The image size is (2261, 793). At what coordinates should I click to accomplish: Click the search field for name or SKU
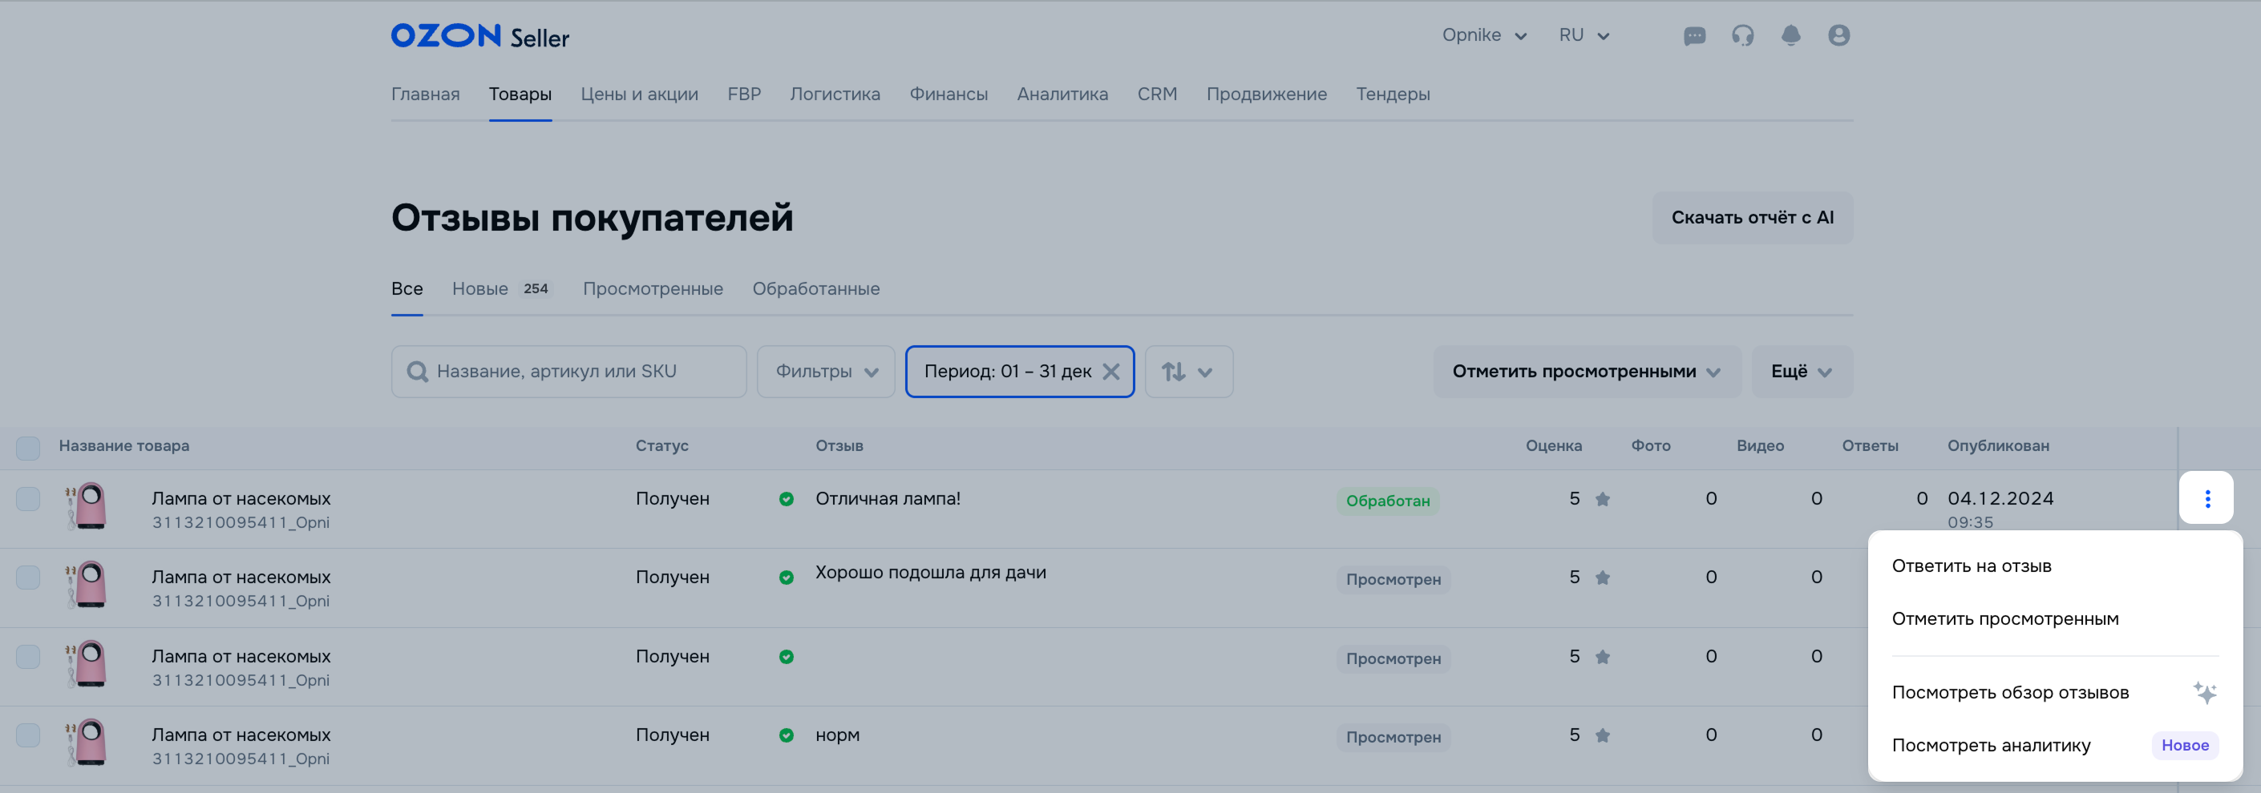coord(580,372)
